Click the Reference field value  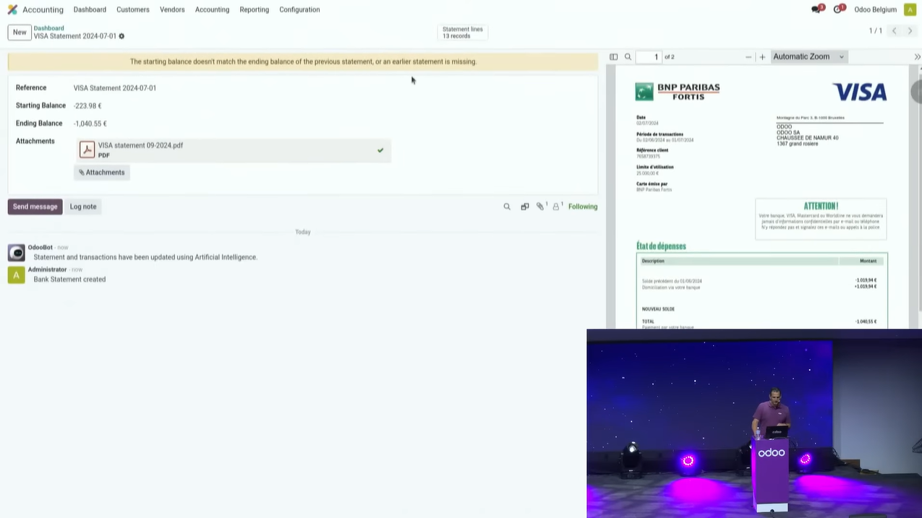pyautogui.click(x=115, y=88)
